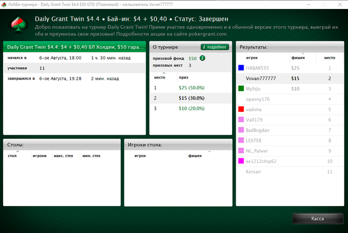Screen dimensions: 348x233
Task: Click the third place prize $10 (20.0%)
Action: (191, 108)
